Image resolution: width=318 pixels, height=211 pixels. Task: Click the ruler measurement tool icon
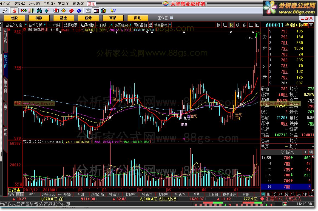[x=5, y=10]
